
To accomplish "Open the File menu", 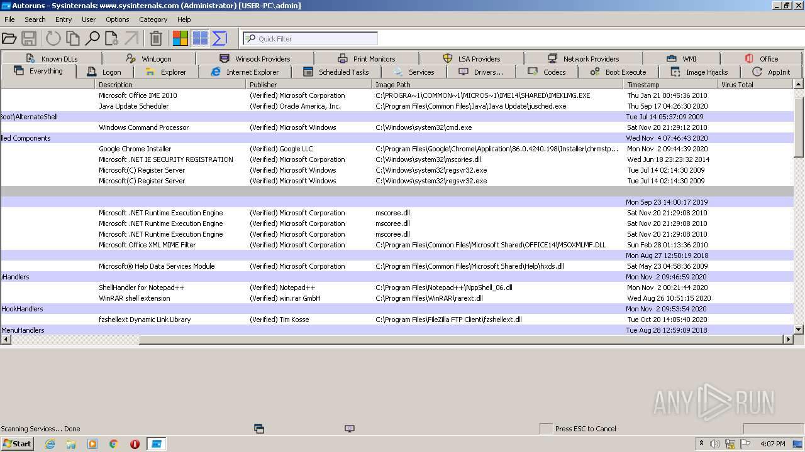I will coord(9,19).
